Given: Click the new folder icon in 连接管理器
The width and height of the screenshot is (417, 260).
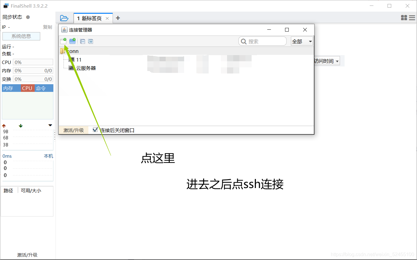Looking at the screenshot, I should (72, 41).
